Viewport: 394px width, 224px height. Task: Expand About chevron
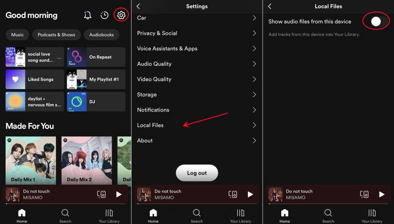(254, 140)
